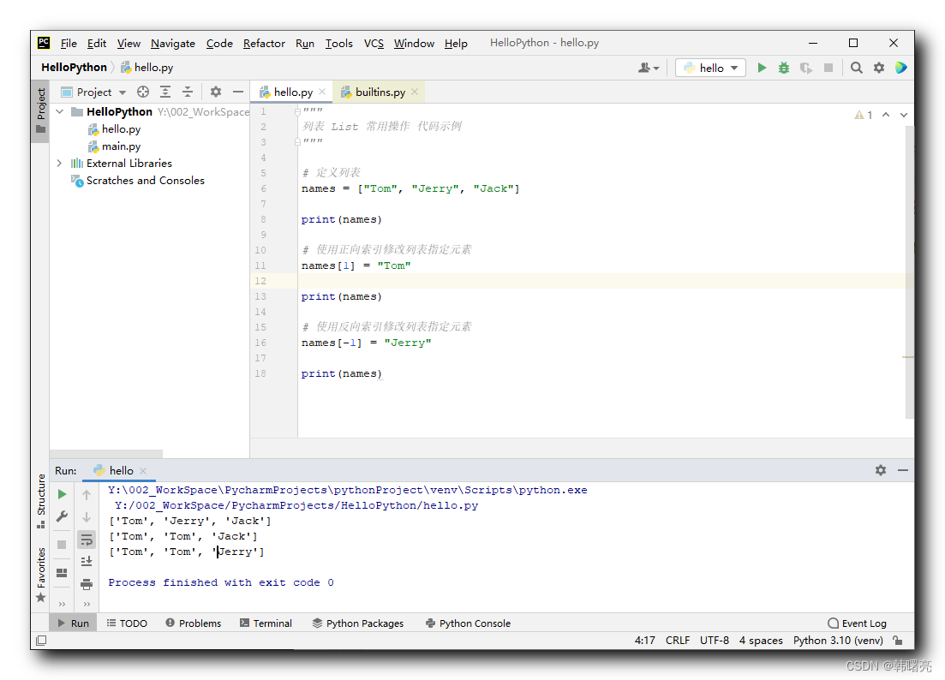Expand External Libraries node
This screenshot has height=680, width=945.
59,164
